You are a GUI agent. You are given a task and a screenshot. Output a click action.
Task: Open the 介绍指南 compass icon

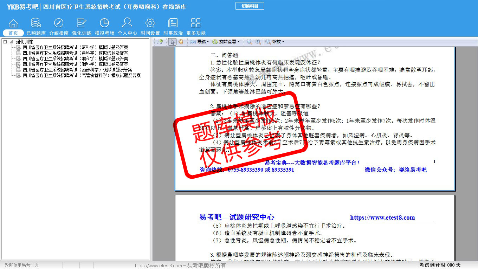pos(59,23)
